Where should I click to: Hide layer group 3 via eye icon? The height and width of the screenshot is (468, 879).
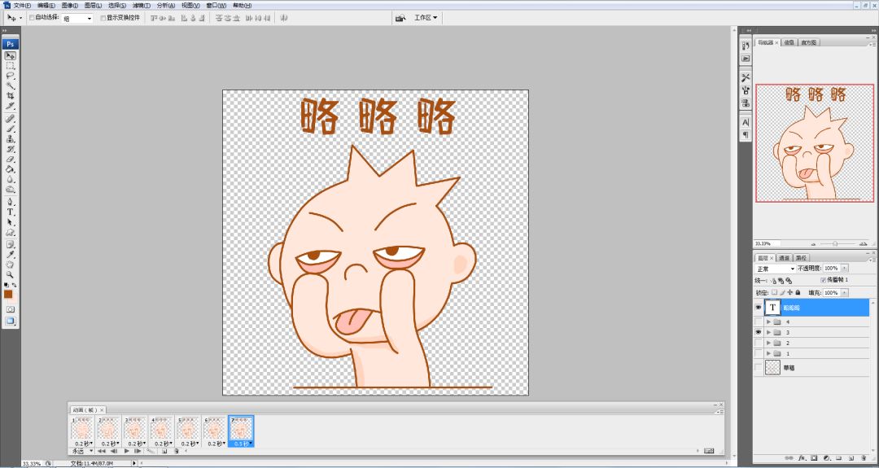click(759, 332)
